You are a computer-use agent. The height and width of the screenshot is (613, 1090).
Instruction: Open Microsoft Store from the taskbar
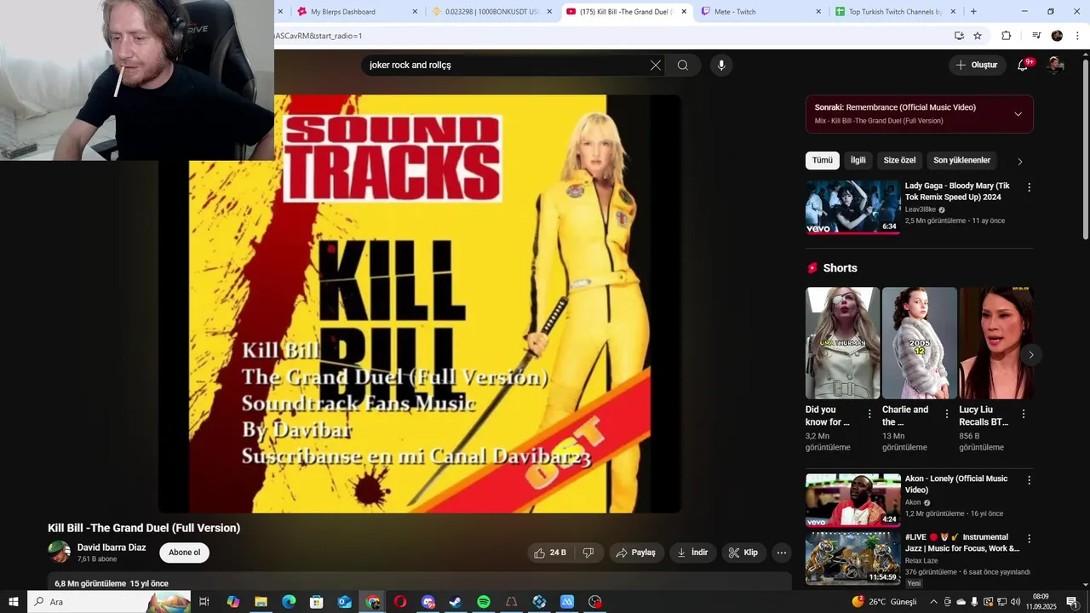317,602
